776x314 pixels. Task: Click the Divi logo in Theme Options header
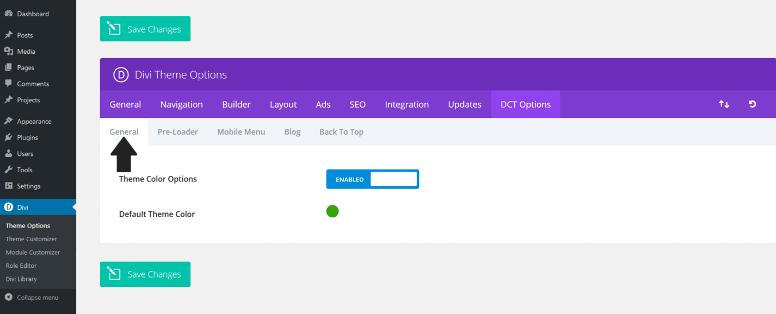[121, 74]
